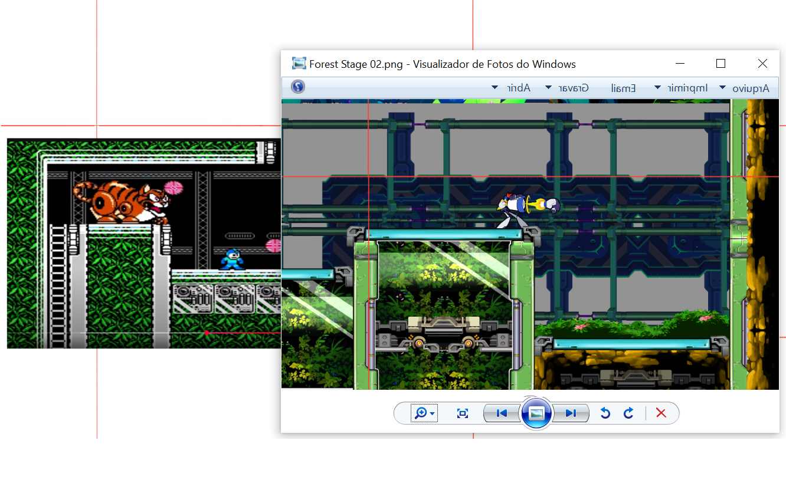Open the Arquivo menu

tap(745, 88)
